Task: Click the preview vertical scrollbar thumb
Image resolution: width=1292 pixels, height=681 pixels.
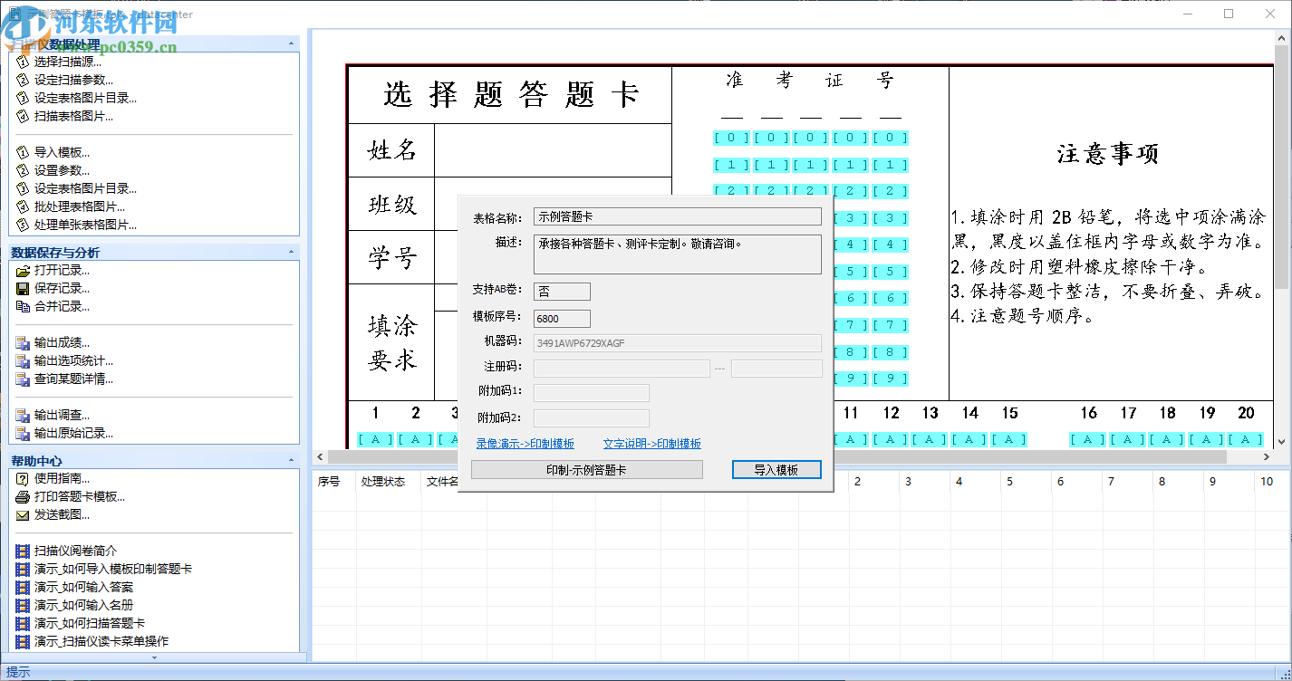Action: pyautogui.click(x=1282, y=168)
